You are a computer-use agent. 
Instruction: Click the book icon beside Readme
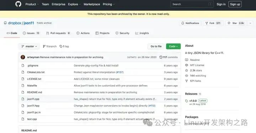[187, 60]
